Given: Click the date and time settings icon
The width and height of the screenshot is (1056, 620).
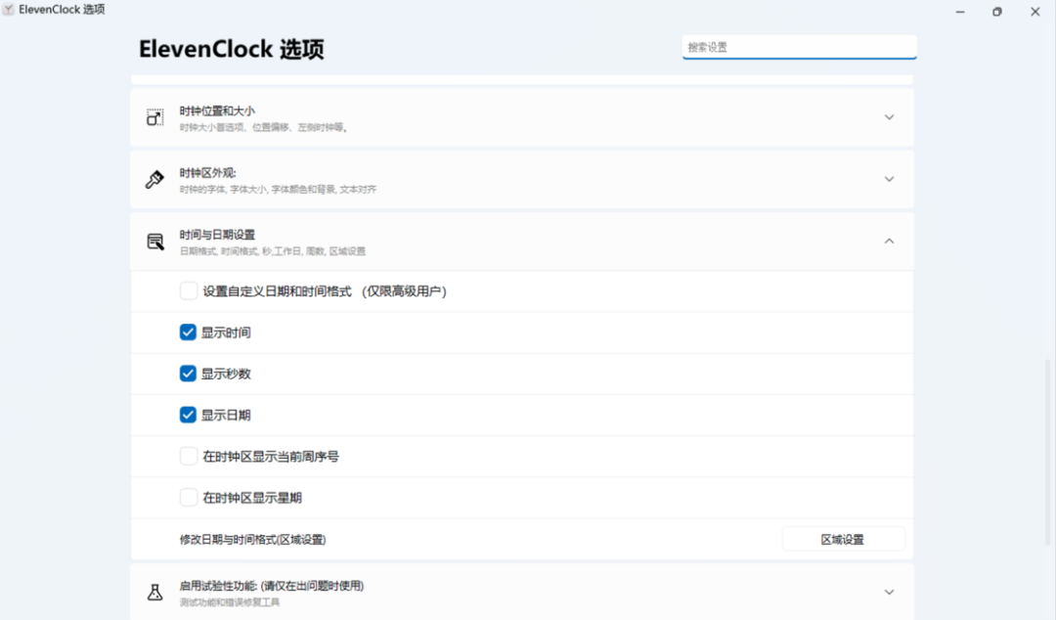Looking at the screenshot, I should [x=154, y=242].
